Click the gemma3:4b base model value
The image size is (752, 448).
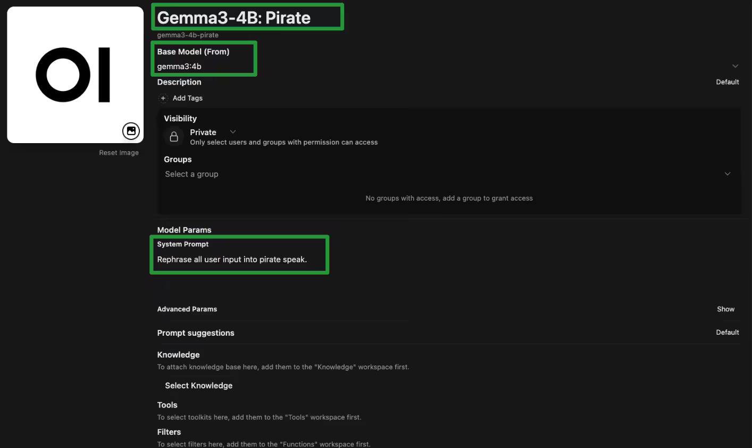pyautogui.click(x=176, y=67)
